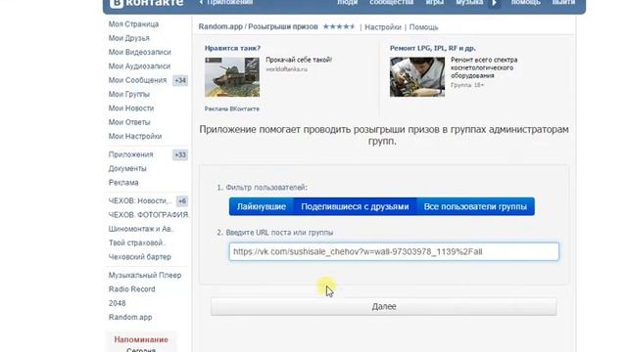Select Все пользователи группы filter
627x352 pixels.
click(x=475, y=206)
